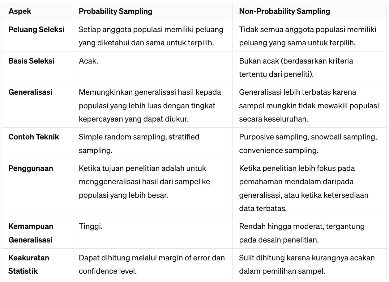Select the Penggunaan row label
389x282 pixels.
click(x=31, y=168)
